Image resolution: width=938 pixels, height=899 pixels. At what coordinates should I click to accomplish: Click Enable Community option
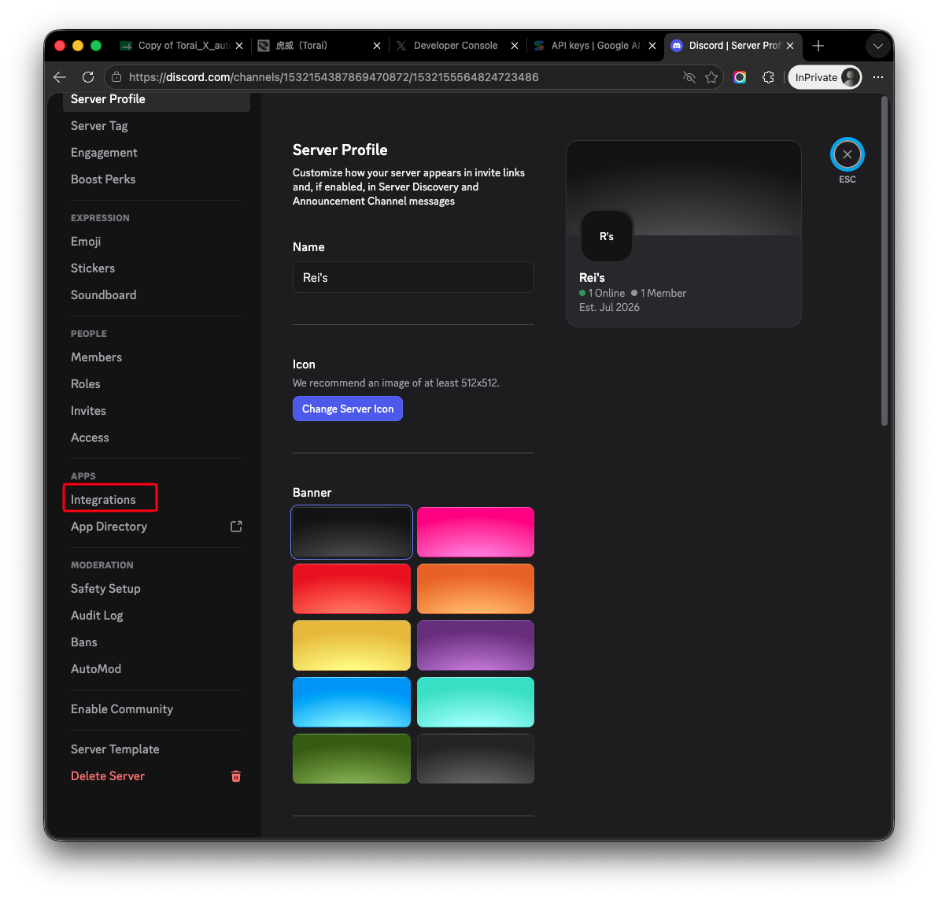tap(156, 708)
